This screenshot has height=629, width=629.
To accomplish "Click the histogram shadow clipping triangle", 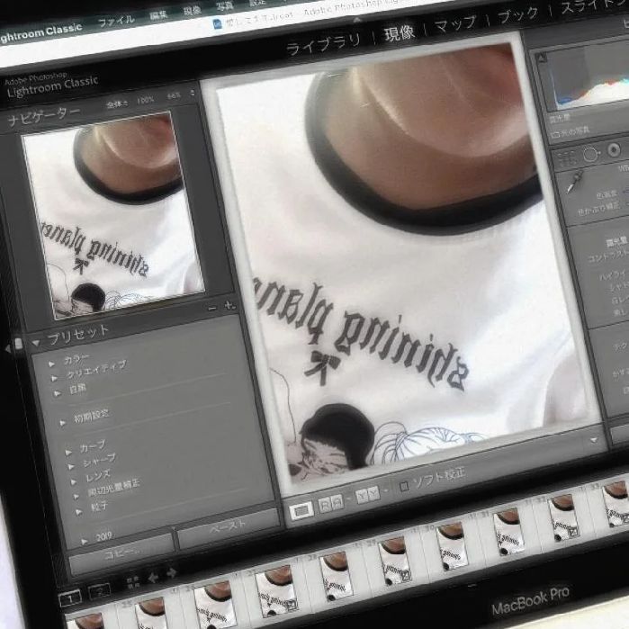I will (x=542, y=58).
